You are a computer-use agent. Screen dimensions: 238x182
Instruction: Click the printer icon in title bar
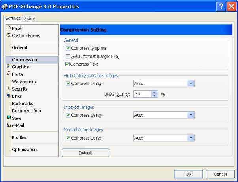point(4,7)
